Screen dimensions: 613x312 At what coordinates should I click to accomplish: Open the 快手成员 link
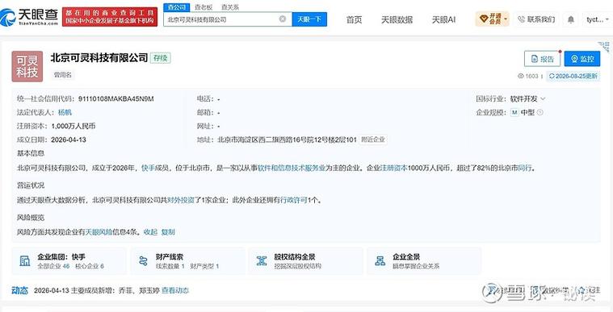[155, 168]
